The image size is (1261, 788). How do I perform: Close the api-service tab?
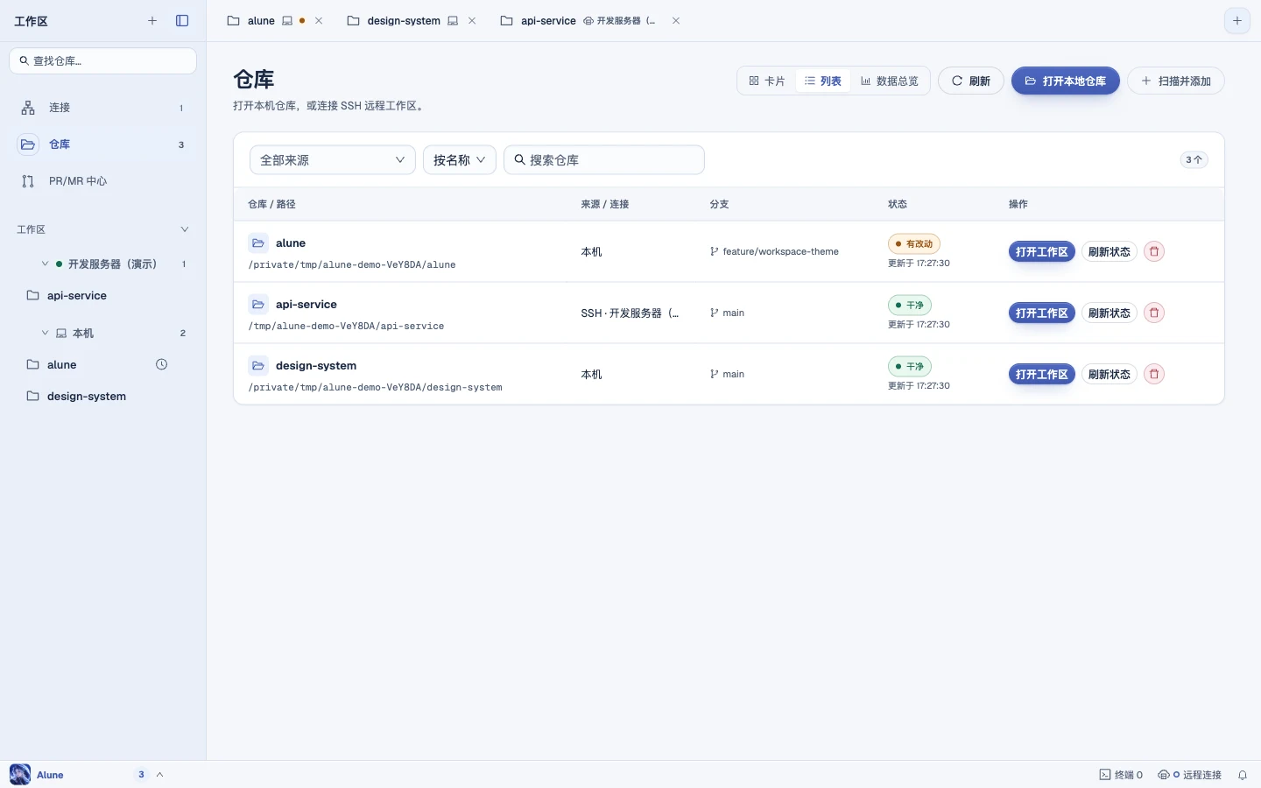coord(676,21)
